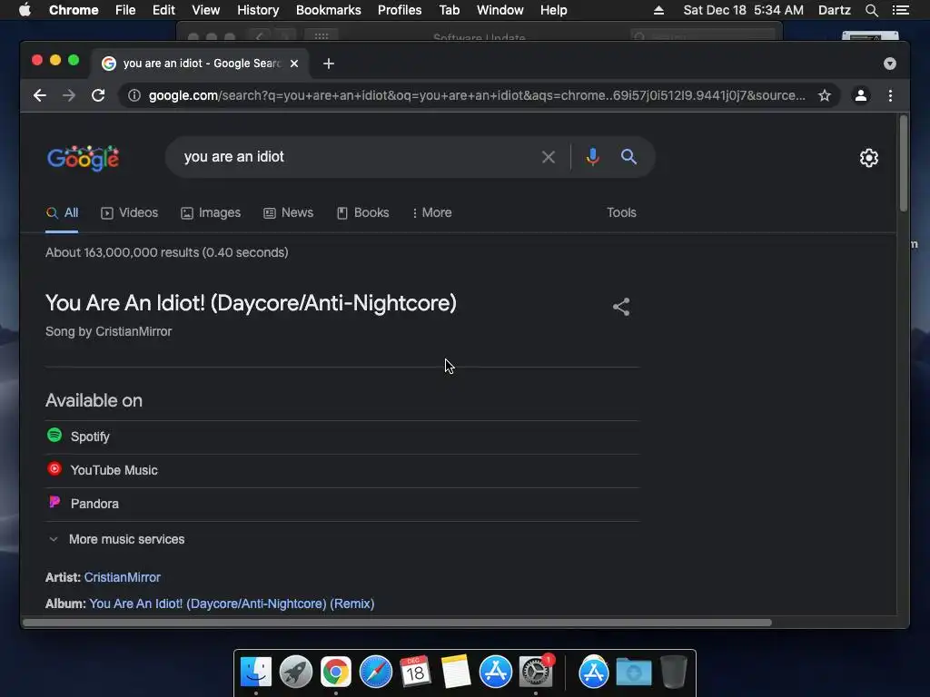Screen dimensions: 930x697
Task: Click the horizontal scrollbar of the page
Action: point(398,623)
